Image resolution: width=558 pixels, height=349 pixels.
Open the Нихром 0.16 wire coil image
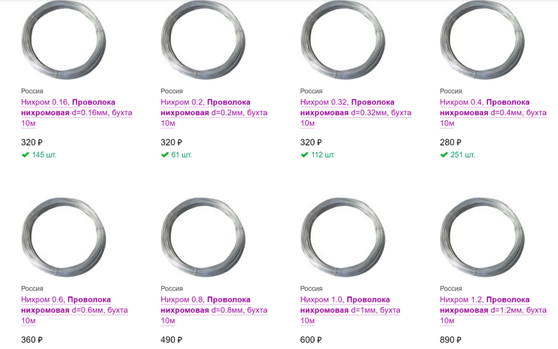click(64, 39)
